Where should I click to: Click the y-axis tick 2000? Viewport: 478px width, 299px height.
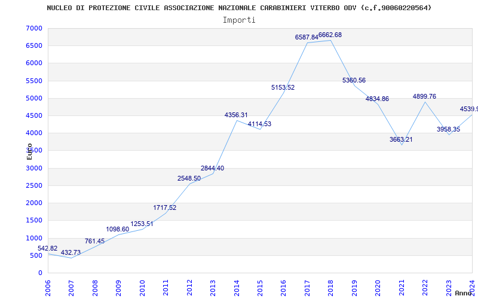pos(34,203)
